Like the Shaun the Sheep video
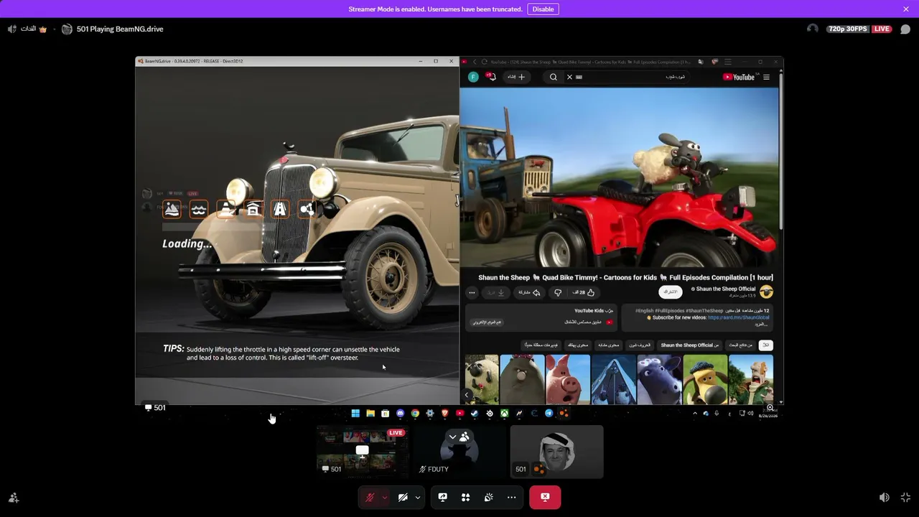This screenshot has height=517, width=919. 584,292
